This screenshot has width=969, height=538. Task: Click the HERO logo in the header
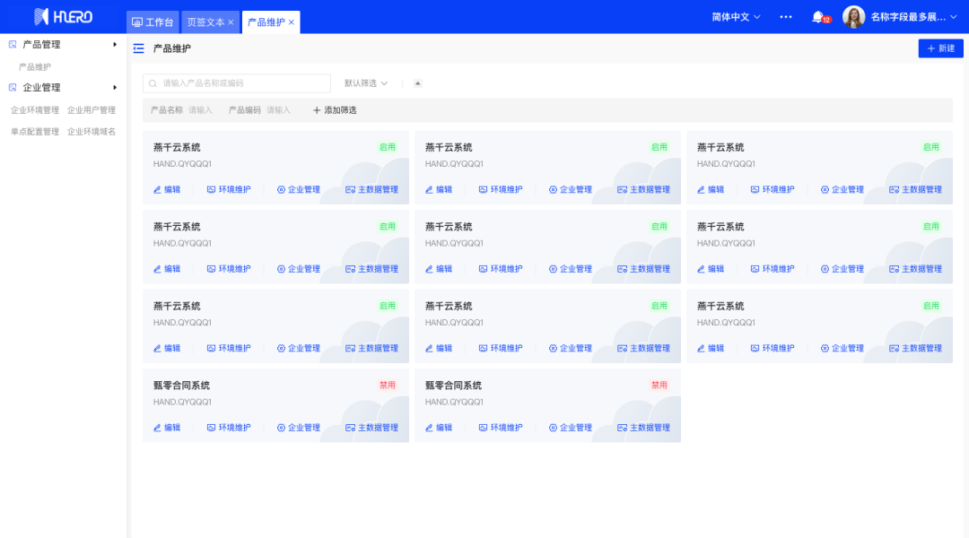point(63,17)
